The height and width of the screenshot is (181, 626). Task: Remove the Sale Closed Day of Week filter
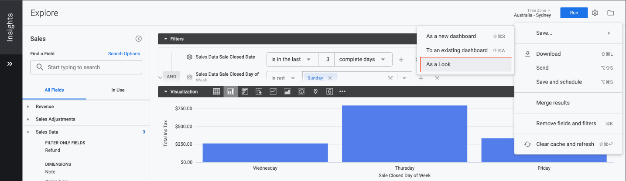(x=437, y=78)
